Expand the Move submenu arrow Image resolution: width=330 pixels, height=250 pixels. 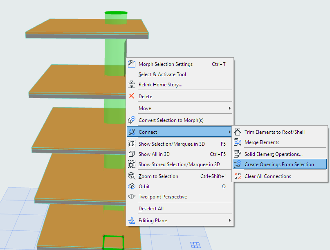click(230, 108)
